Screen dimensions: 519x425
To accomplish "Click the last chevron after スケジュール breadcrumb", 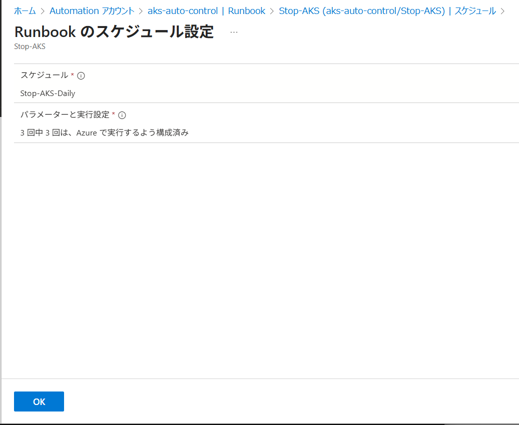I will [x=503, y=11].
